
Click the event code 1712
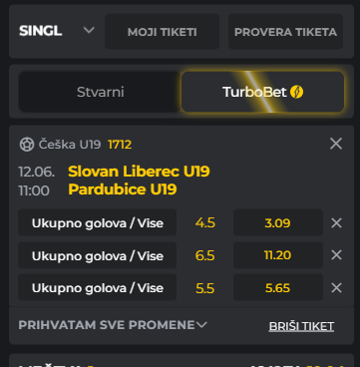[120, 145]
